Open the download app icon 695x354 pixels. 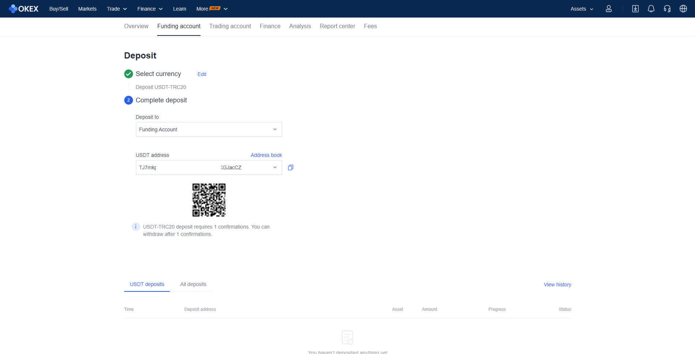click(x=635, y=9)
